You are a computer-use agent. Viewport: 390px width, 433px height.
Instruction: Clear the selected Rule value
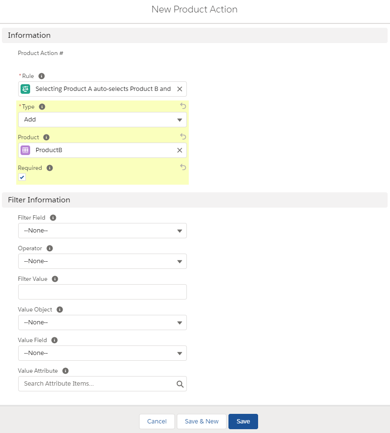pos(180,89)
